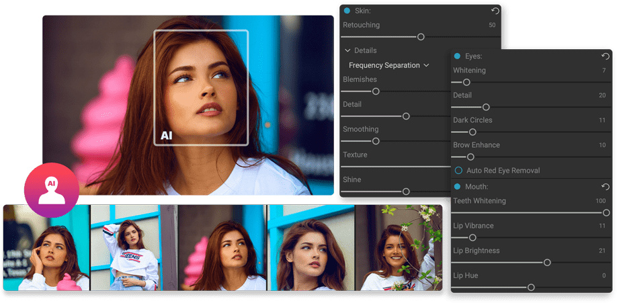The image size is (617, 303).
Task: Click the Teeth Whitening value 100
Action: pyautogui.click(x=600, y=201)
